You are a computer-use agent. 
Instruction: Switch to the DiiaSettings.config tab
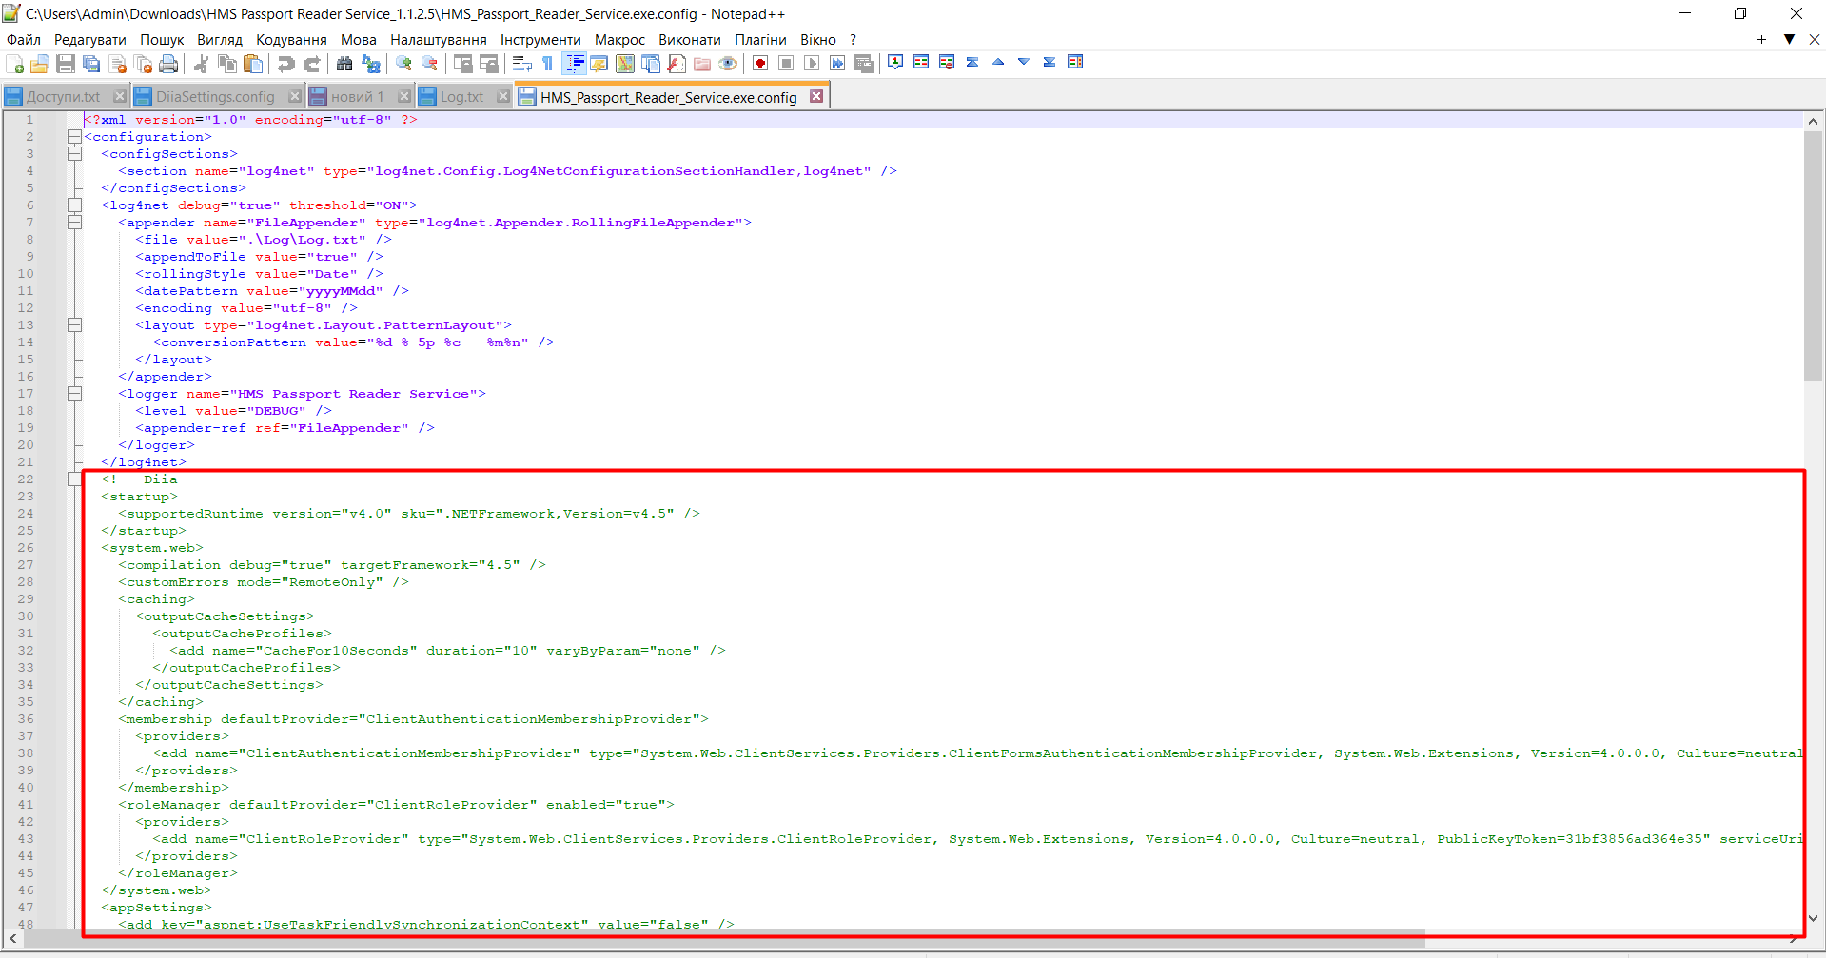point(215,97)
